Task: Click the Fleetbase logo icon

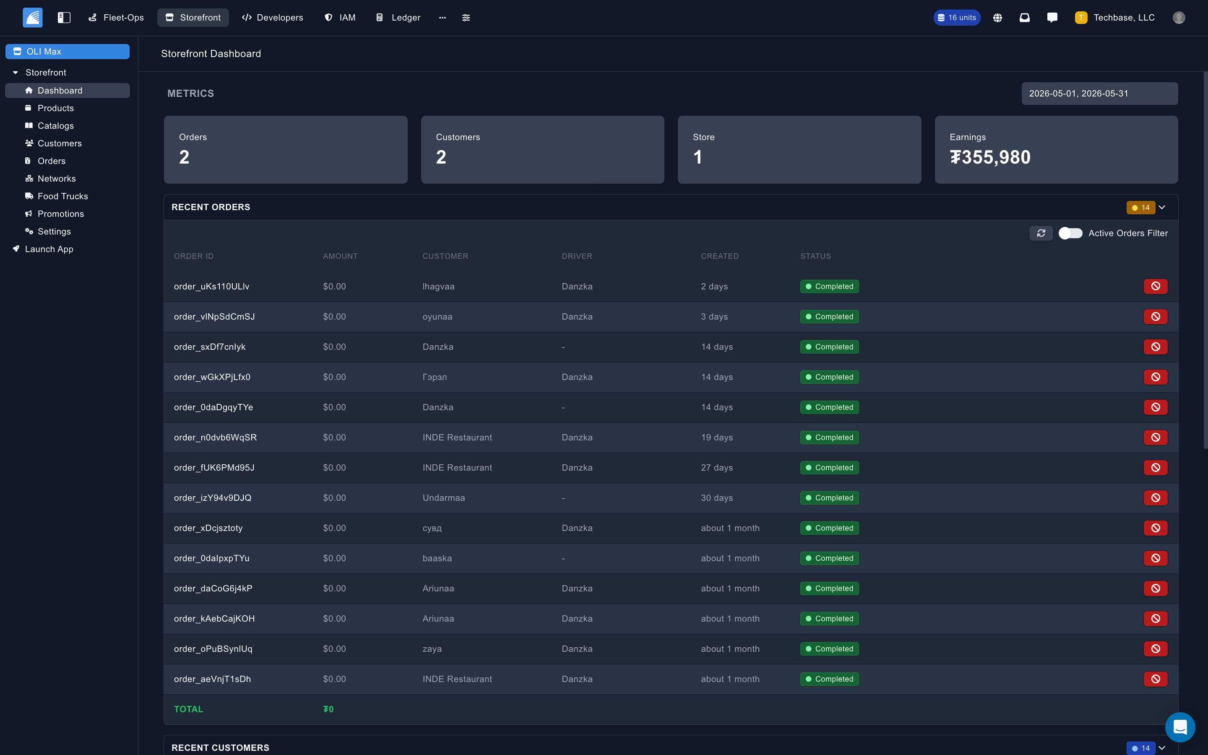Action: coord(32,18)
